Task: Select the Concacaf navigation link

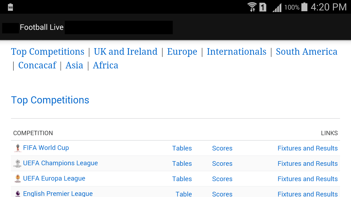Action: [37, 65]
